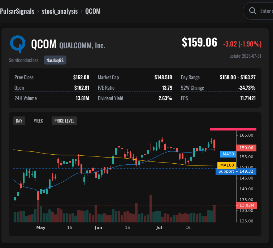Click the update: 2025-07-31 text
The image size is (273, 248).
[x=245, y=56]
